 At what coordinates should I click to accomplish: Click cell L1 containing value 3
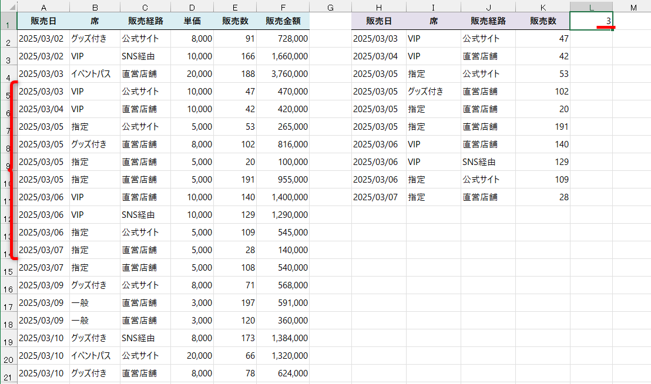[591, 21]
